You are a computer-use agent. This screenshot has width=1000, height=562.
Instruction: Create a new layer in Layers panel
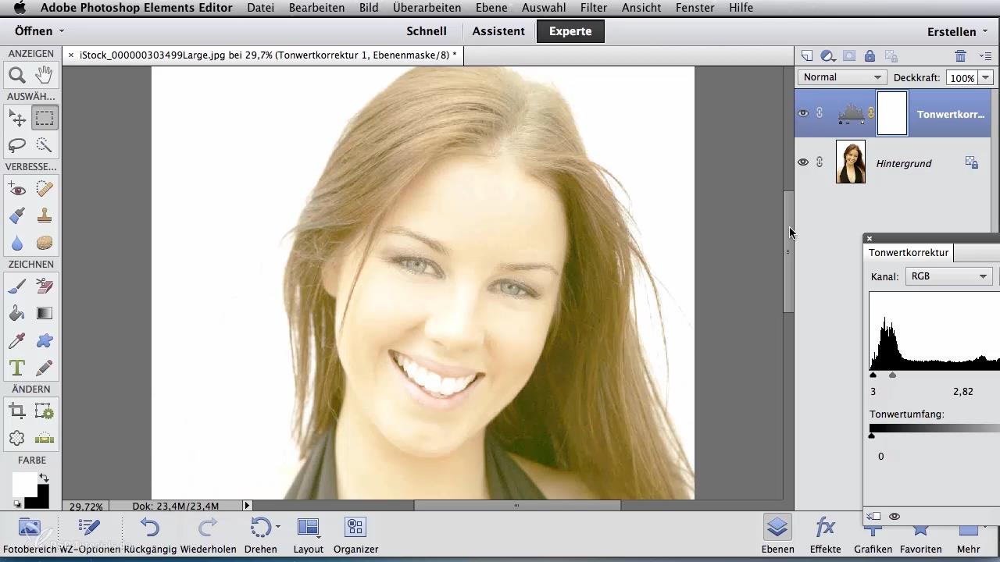807,56
